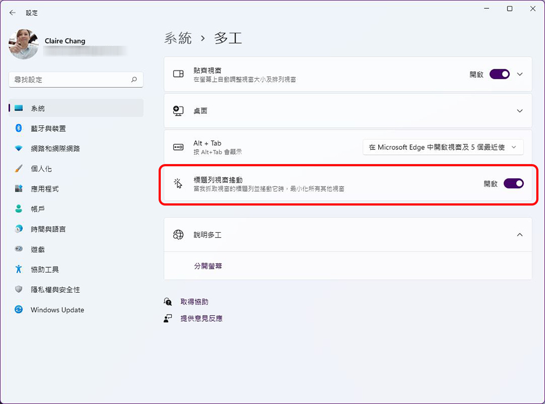Image resolution: width=545 pixels, height=404 pixels.
Task: Minimize the Settings window
Action: tap(487, 9)
